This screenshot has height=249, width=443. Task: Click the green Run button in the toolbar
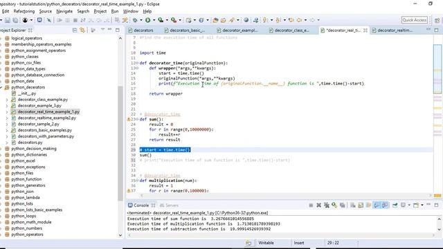click(147, 20)
